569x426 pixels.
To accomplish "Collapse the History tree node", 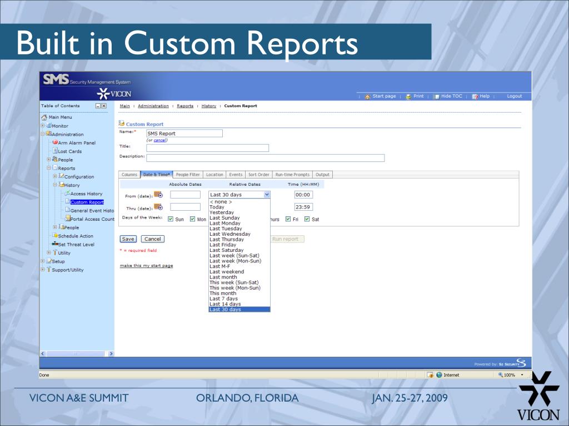I will 55,184.
